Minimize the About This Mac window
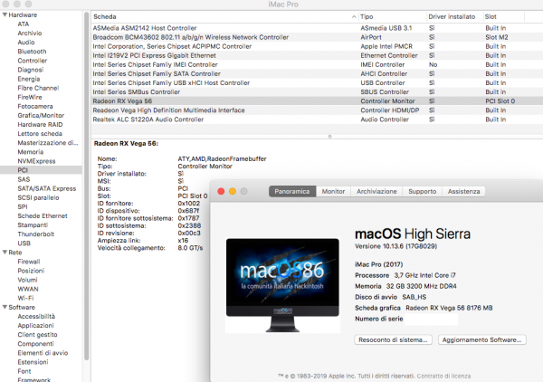The image size is (543, 382). (x=233, y=191)
